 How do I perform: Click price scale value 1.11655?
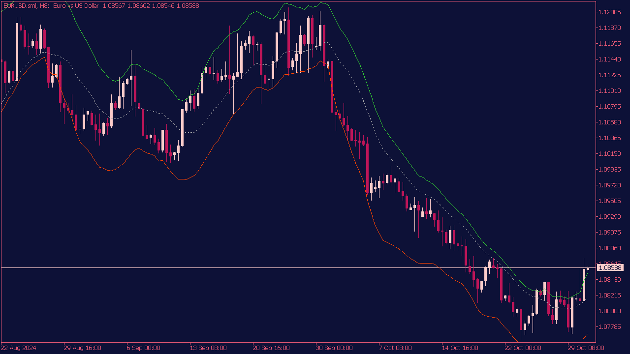(x=610, y=44)
